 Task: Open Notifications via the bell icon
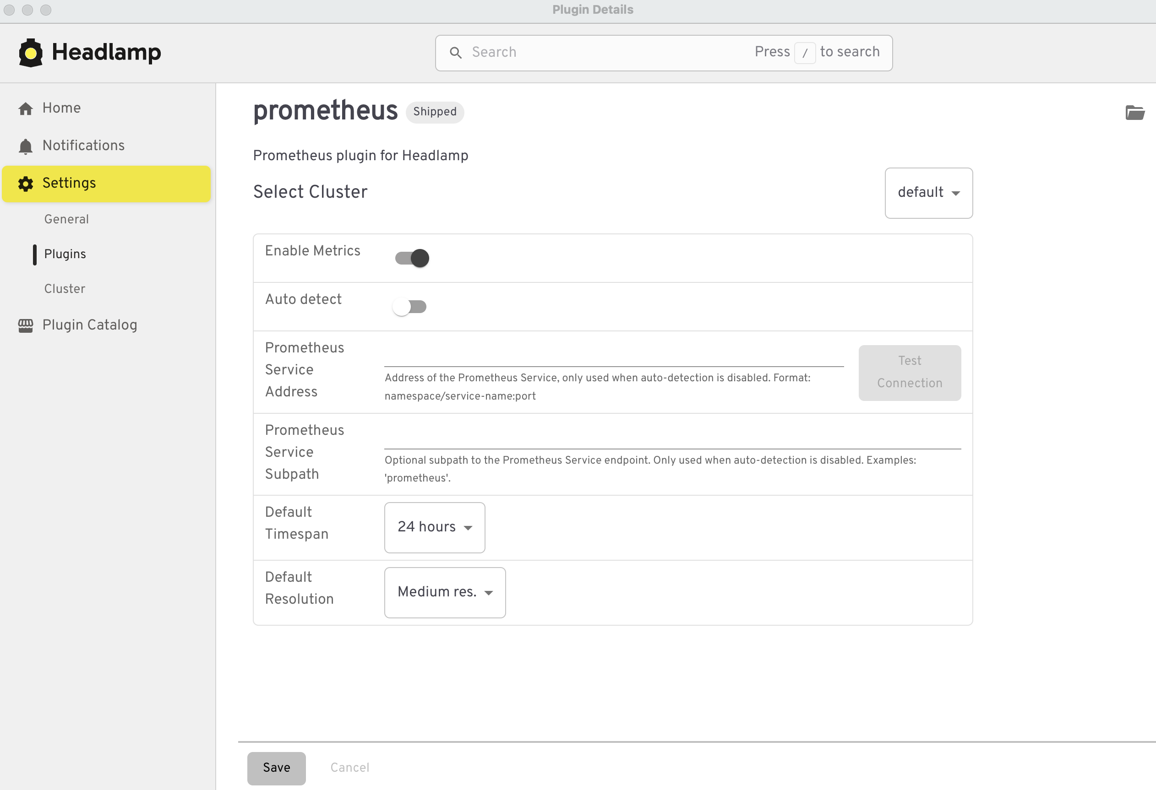25,145
